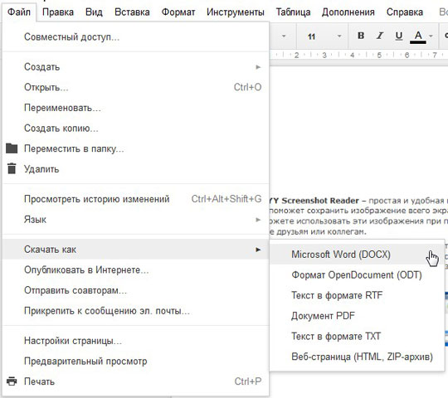Expand the Скачать как submenu arrow
The width and height of the screenshot is (448, 398).
click(x=258, y=250)
